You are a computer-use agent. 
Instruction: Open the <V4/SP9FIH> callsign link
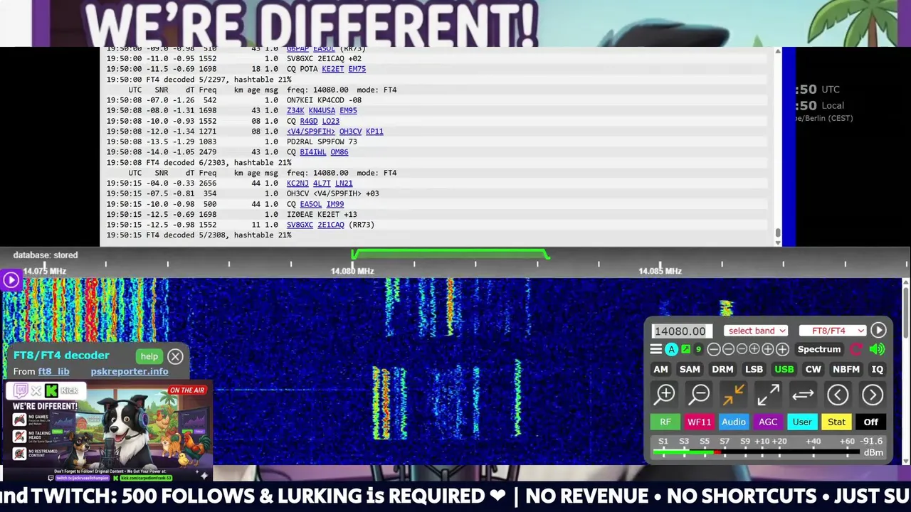[x=311, y=131]
